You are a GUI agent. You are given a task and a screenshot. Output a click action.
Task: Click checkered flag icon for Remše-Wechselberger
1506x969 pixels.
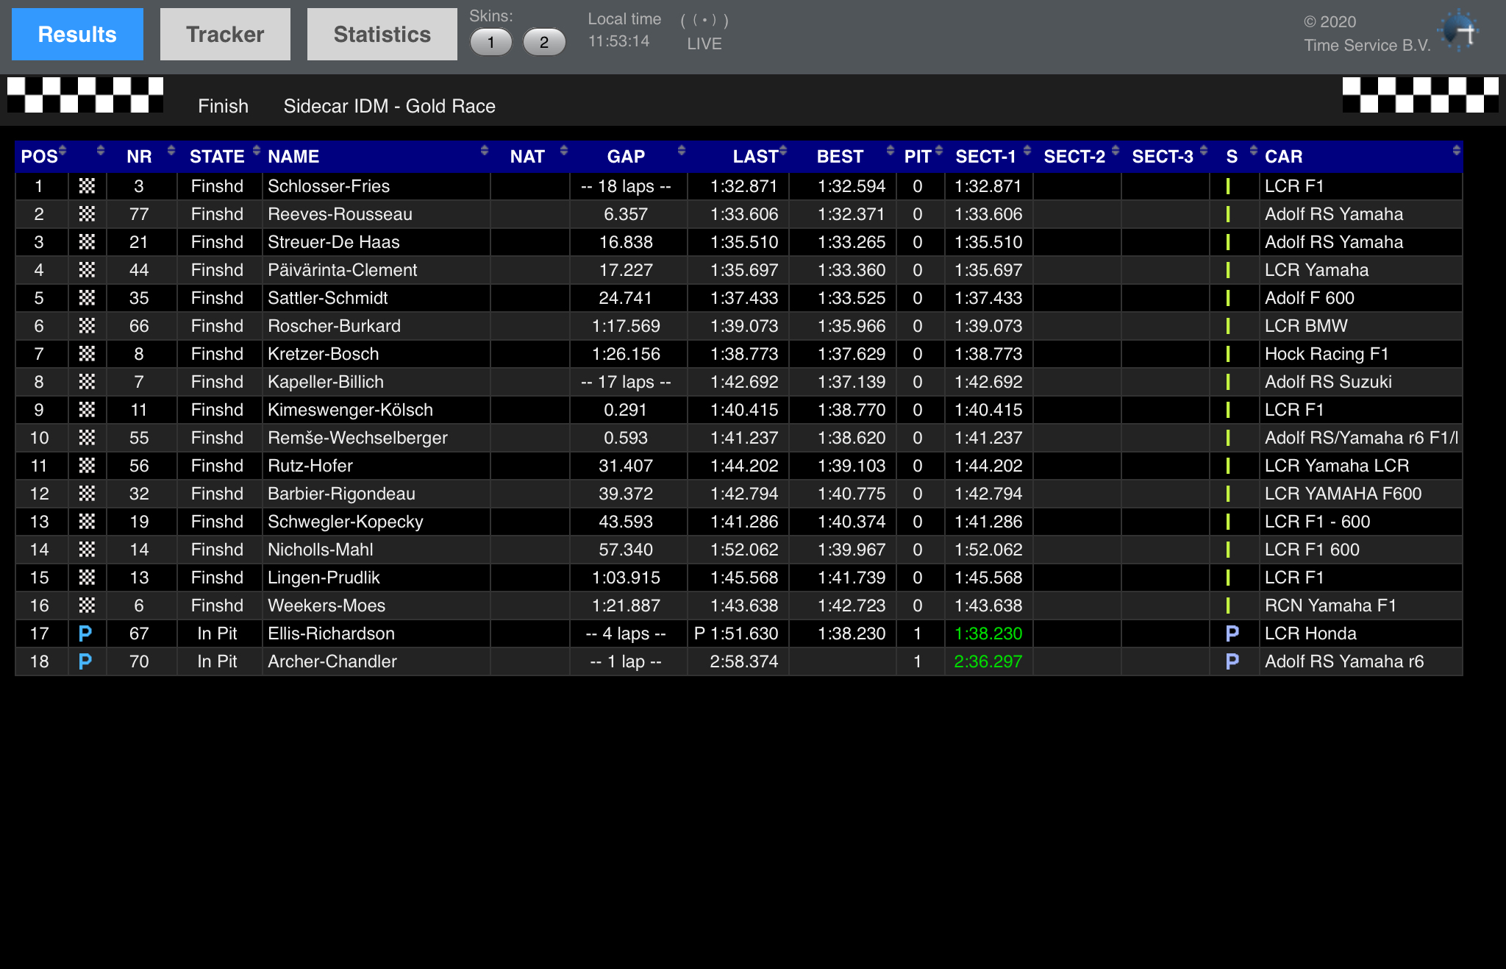pyautogui.click(x=87, y=438)
